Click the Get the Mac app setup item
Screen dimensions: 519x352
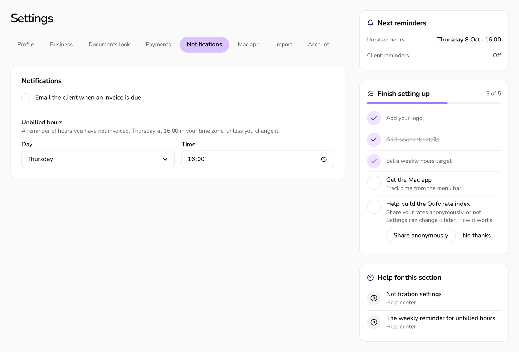point(434,184)
